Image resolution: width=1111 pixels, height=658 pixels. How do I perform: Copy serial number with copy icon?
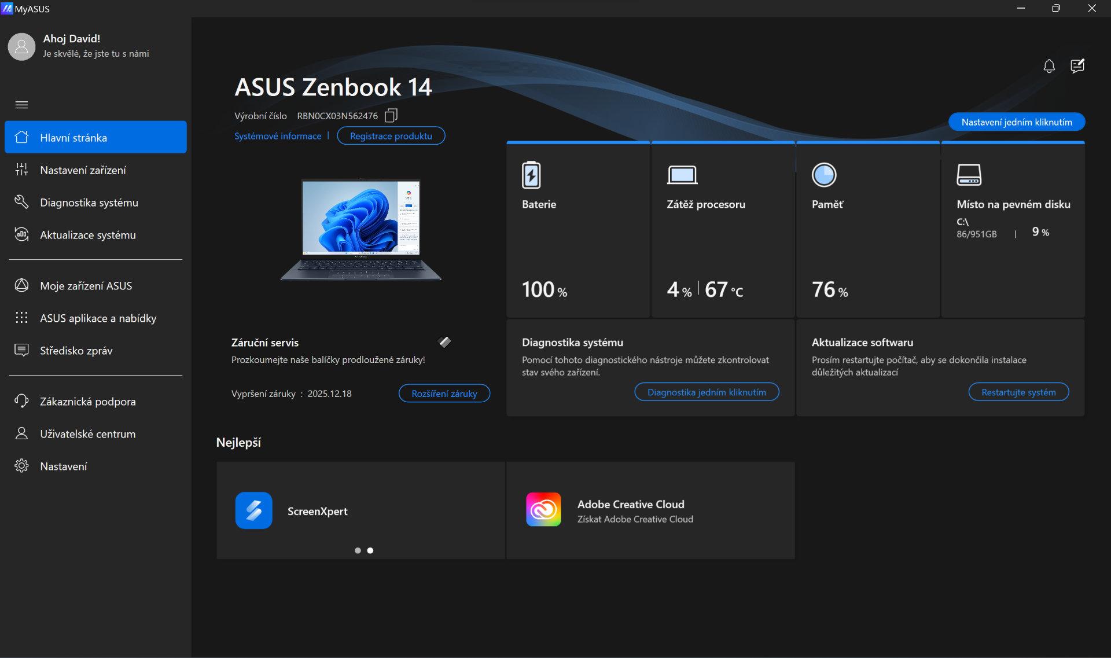pyautogui.click(x=391, y=116)
